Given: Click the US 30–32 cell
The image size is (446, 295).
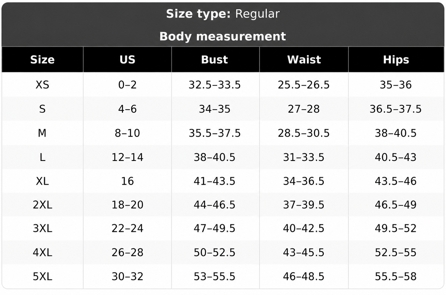Looking at the screenshot, I should tap(127, 276).
